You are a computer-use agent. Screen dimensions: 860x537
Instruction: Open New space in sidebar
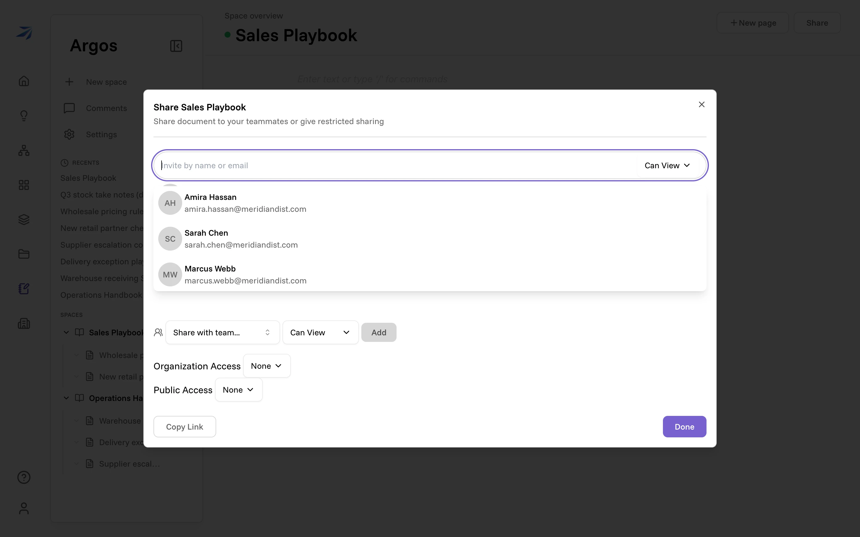click(x=107, y=82)
